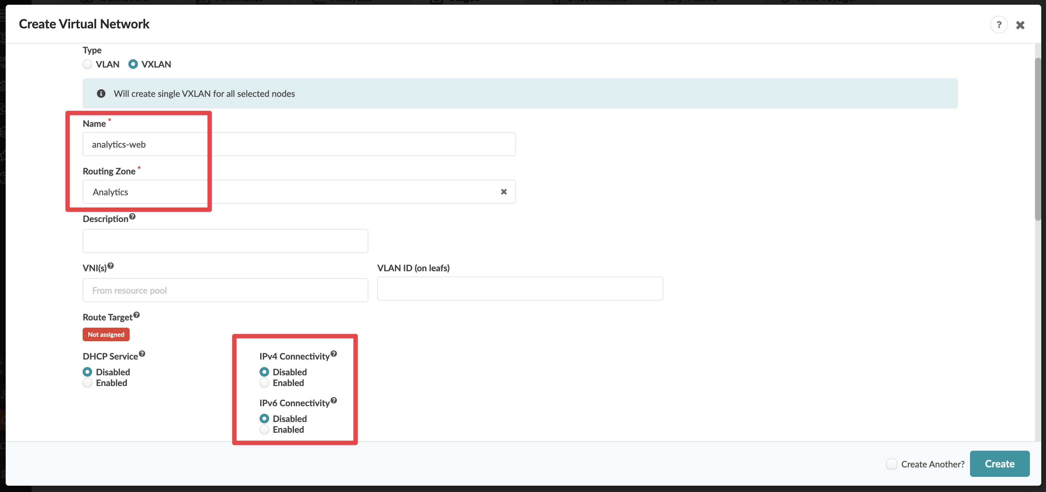Image resolution: width=1046 pixels, height=492 pixels.
Task: Click the Create button
Action: click(999, 464)
